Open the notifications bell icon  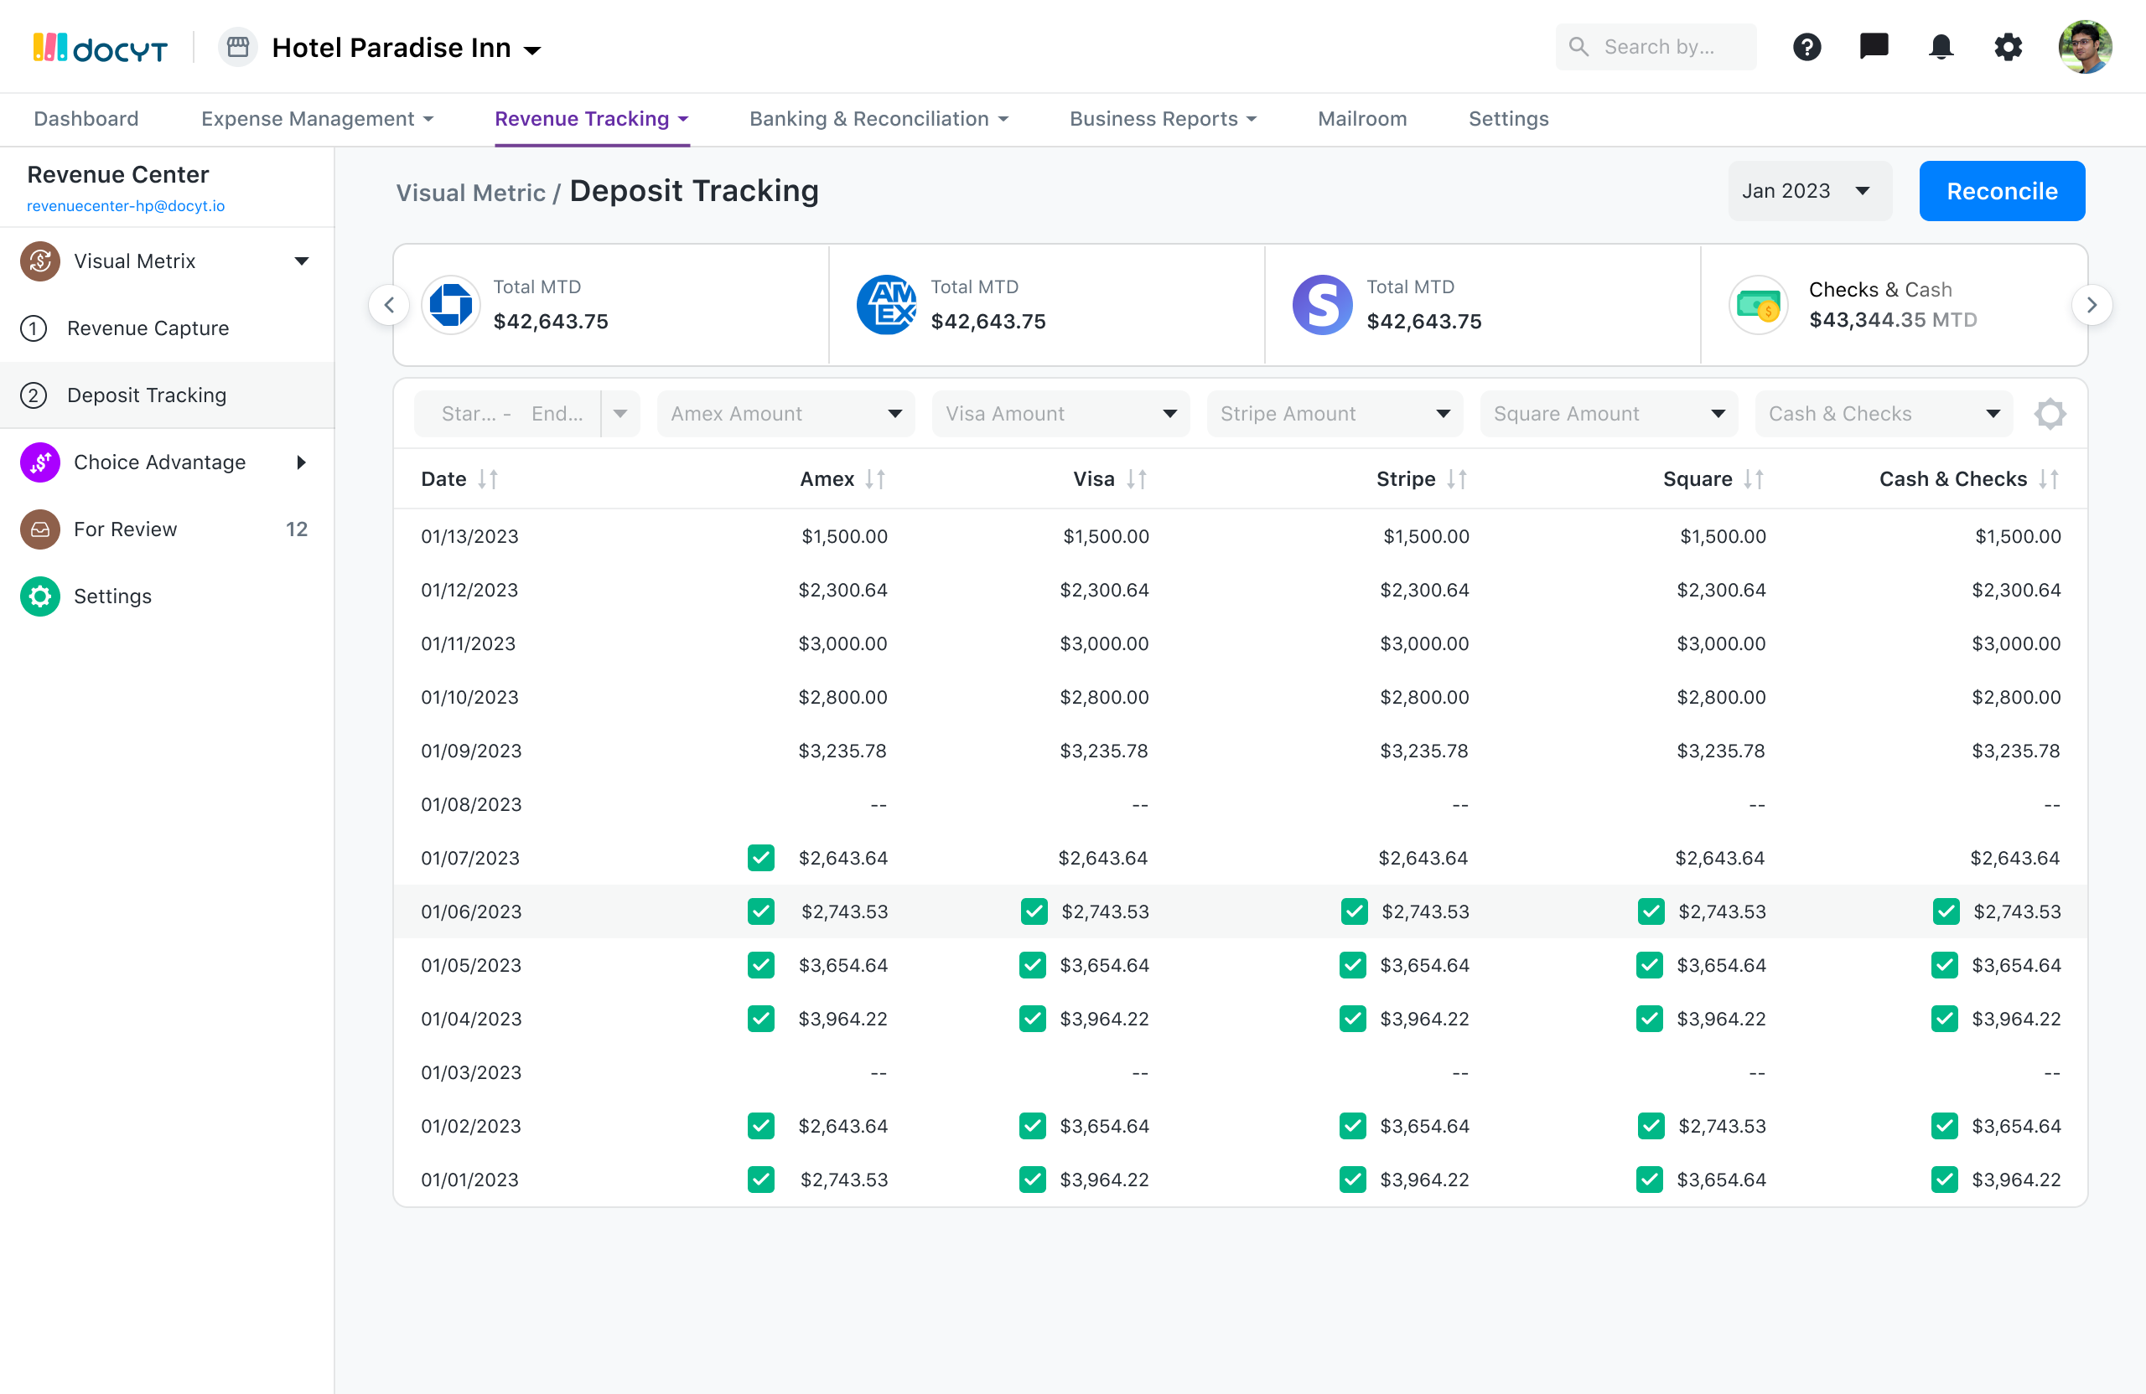pyautogui.click(x=1941, y=46)
